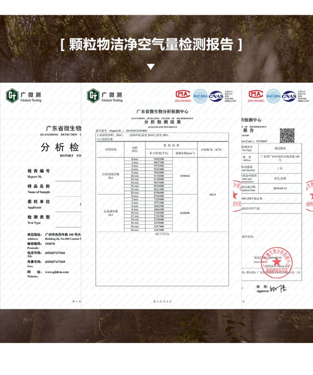The height and width of the screenshot is (375, 313).
Task: Click the red MA mark on the center report
Action: pos(183,96)
